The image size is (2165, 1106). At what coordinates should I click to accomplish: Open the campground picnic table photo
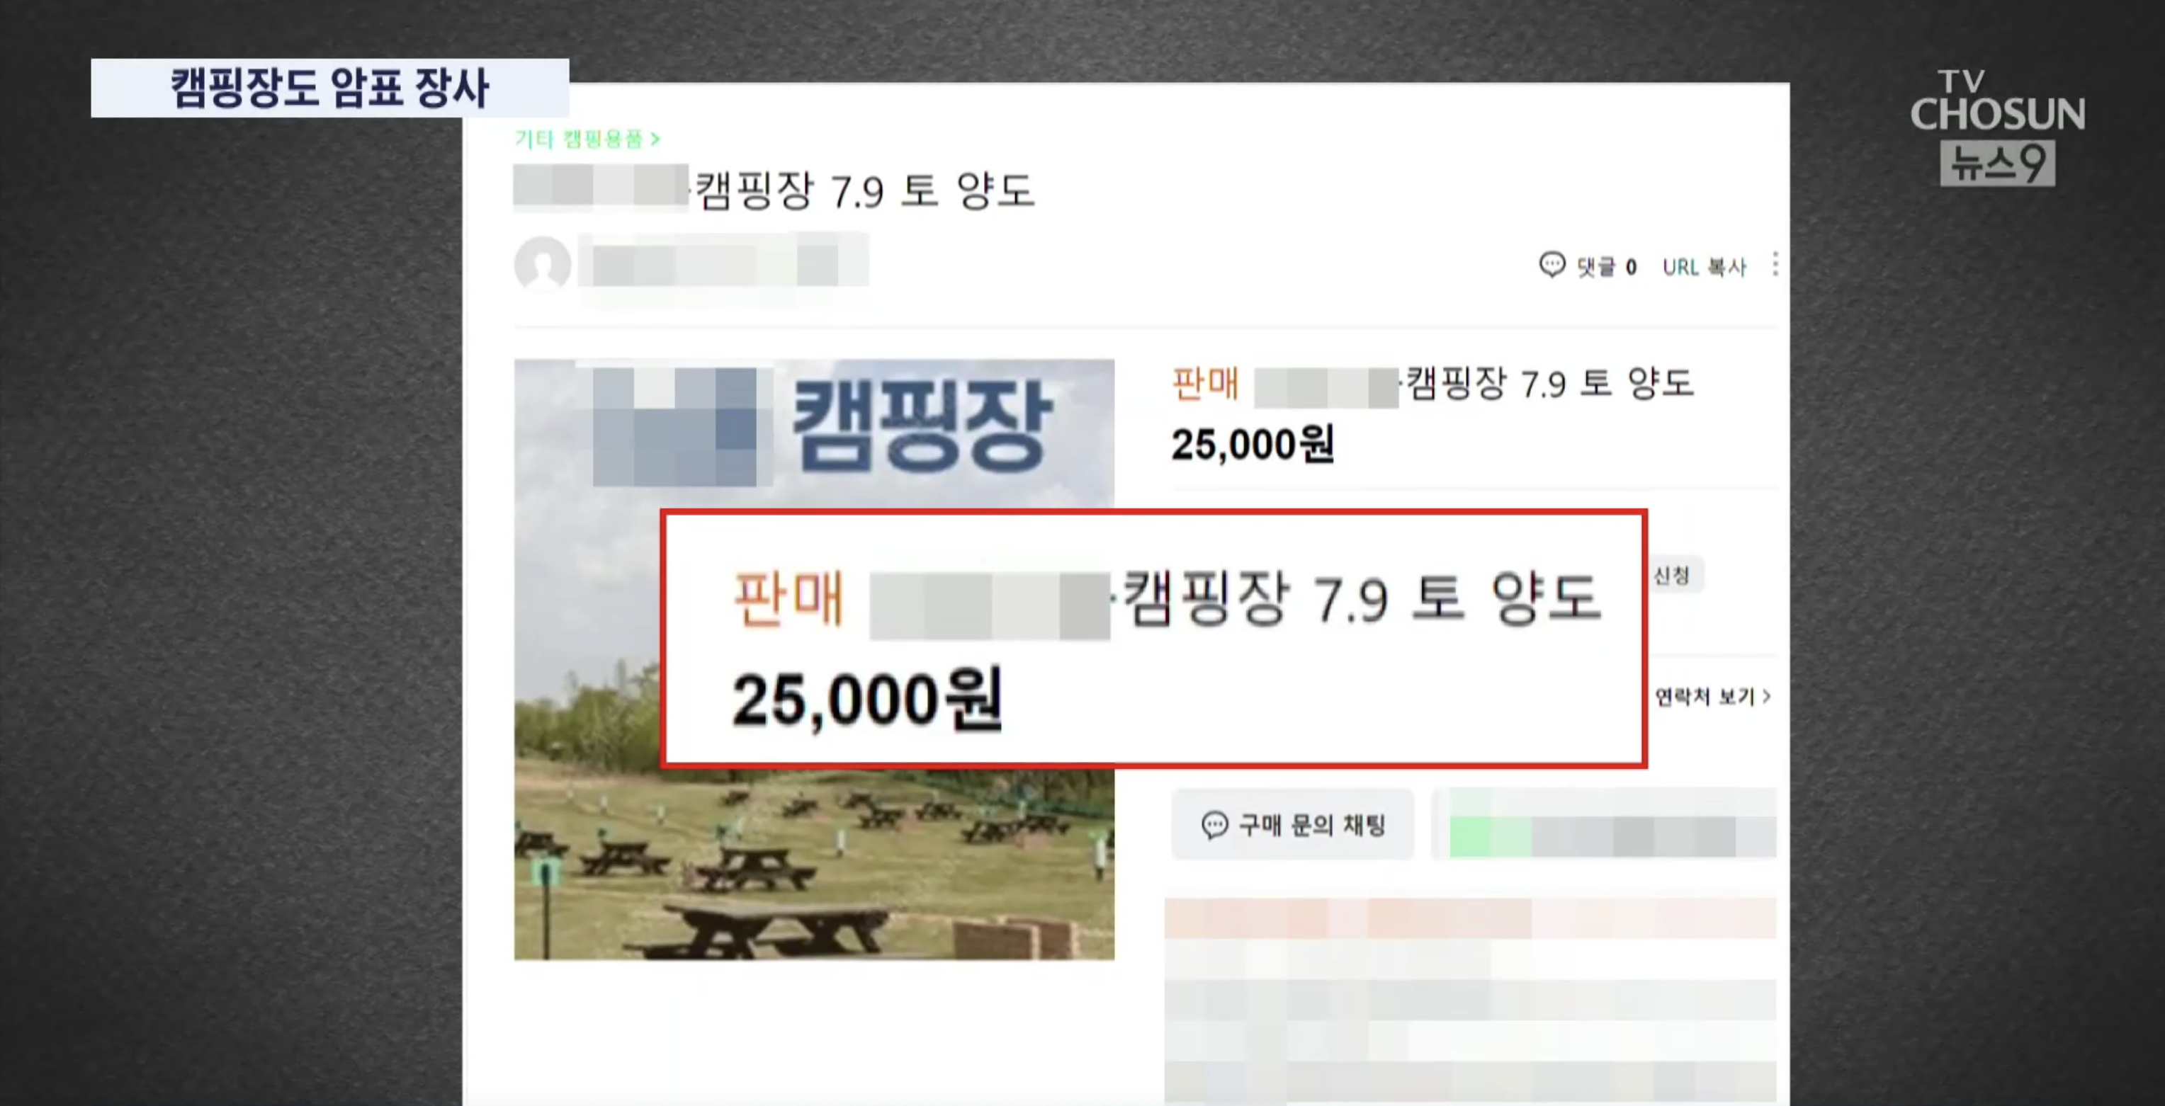813,659
